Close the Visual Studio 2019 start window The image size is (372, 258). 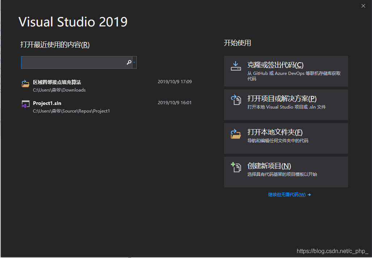click(363, 6)
